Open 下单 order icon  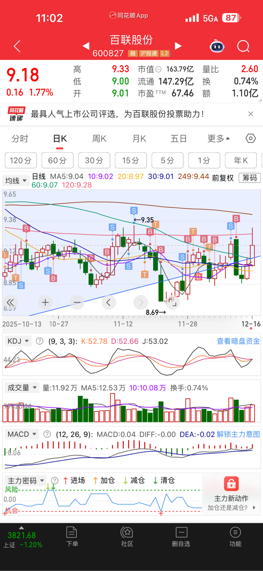[x=72, y=536]
